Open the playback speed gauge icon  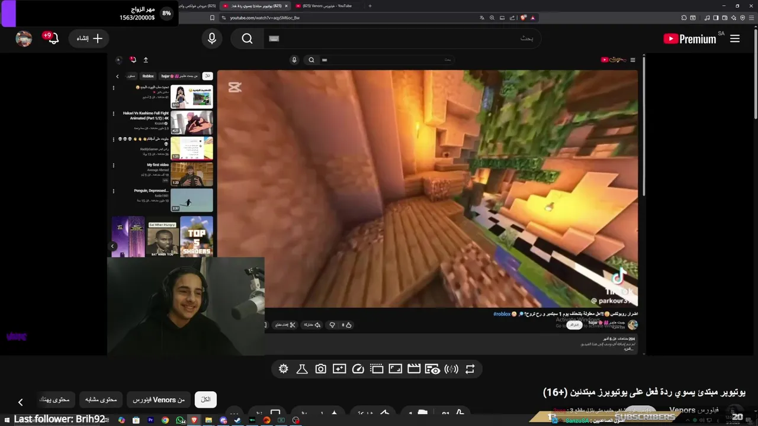[x=358, y=369]
